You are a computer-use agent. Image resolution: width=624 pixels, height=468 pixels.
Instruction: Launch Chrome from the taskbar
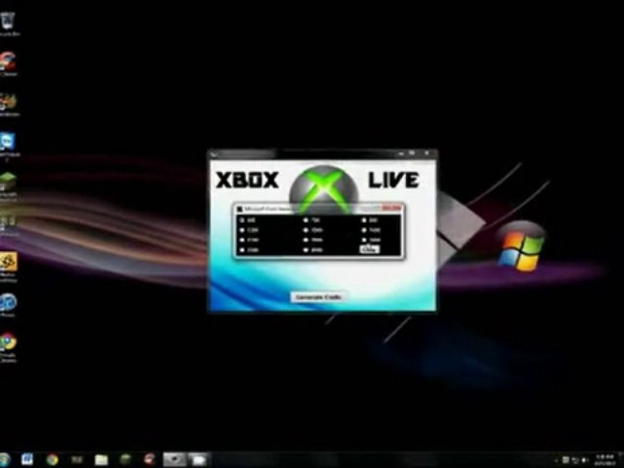click(52, 460)
